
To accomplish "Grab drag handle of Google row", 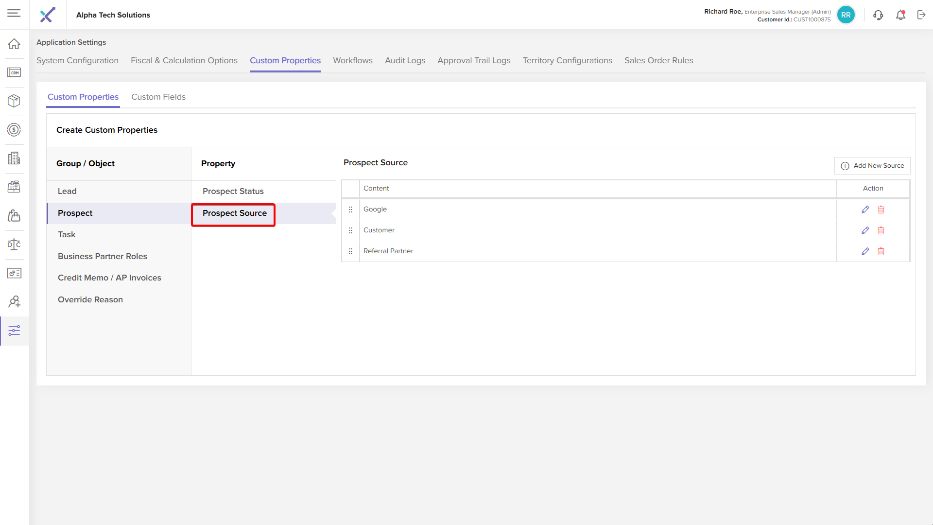I will (350, 210).
